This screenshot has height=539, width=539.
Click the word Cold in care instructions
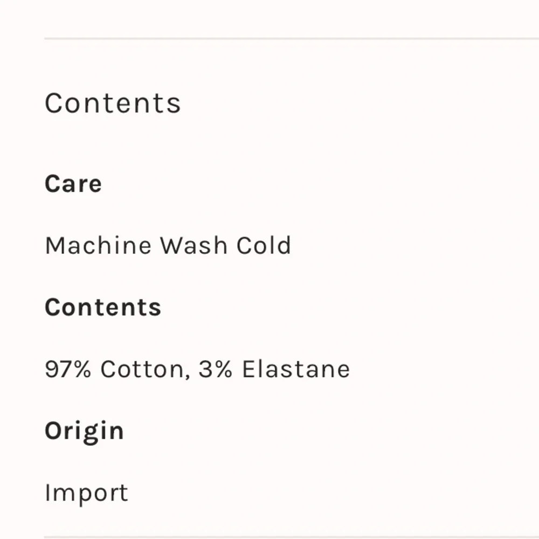pyautogui.click(x=264, y=246)
